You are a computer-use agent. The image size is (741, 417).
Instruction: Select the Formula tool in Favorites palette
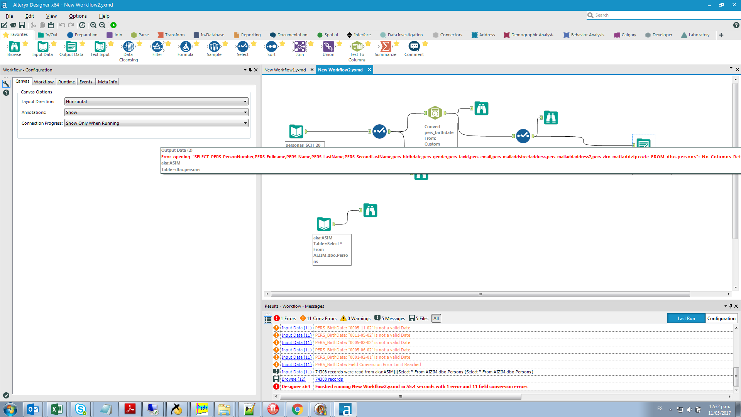click(186, 47)
